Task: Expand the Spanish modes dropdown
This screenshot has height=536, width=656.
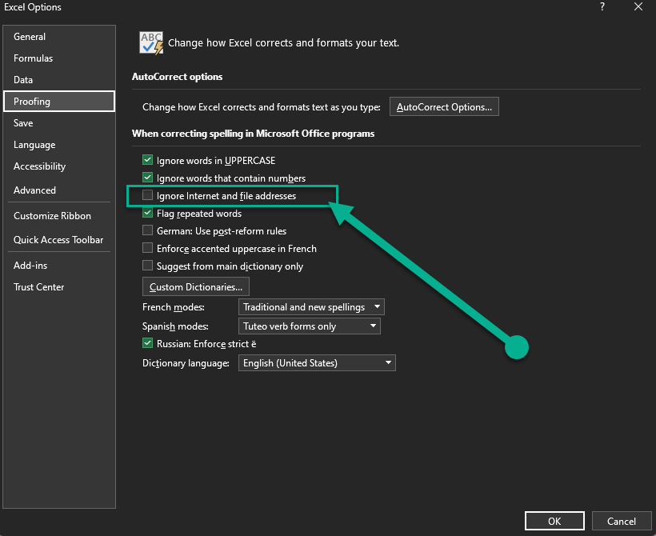Action: pyautogui.click(x=309, y=326)
